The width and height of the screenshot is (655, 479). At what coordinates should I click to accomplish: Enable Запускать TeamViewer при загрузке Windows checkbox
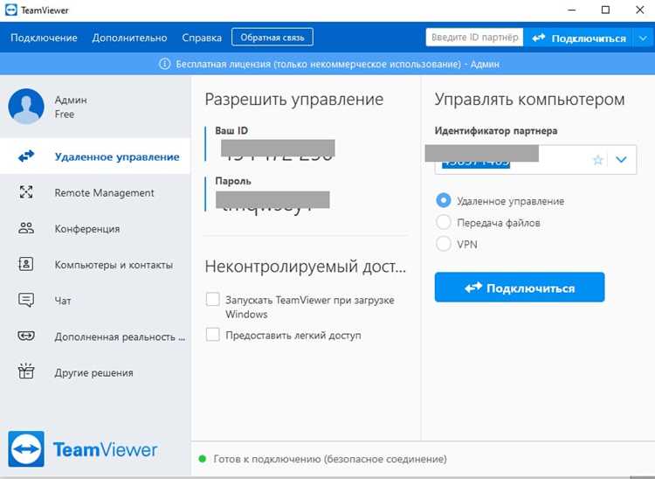(212, 299)
